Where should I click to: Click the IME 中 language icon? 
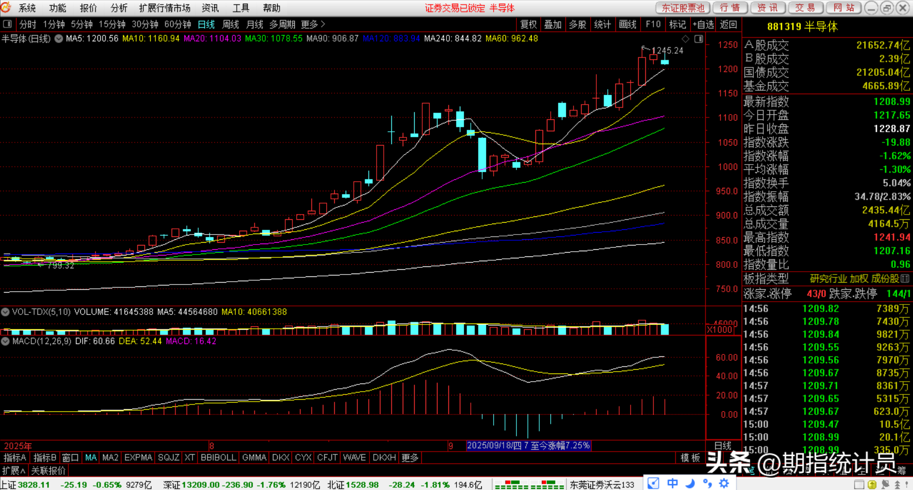672,483
